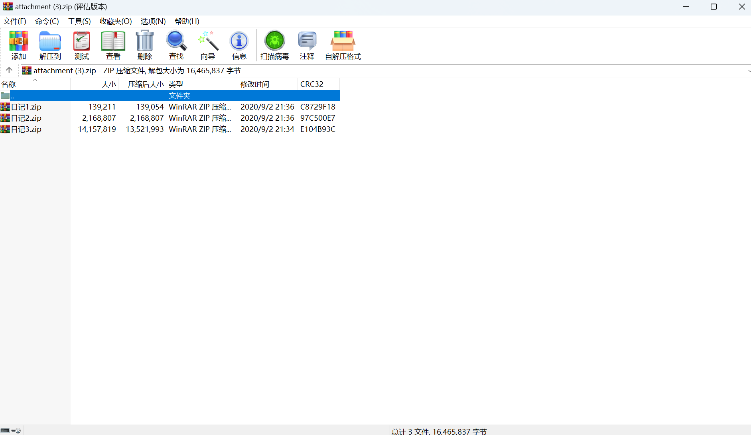Click the archive path address field
The width and height of the screenshot is (751, 435).
386,71
